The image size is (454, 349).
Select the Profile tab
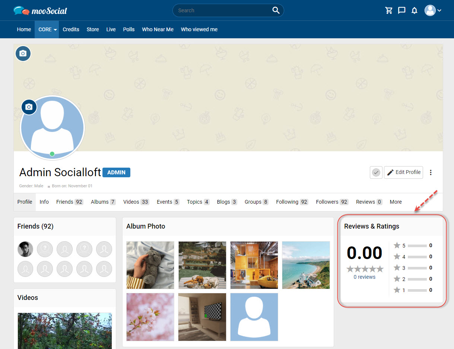coord(25,202)
